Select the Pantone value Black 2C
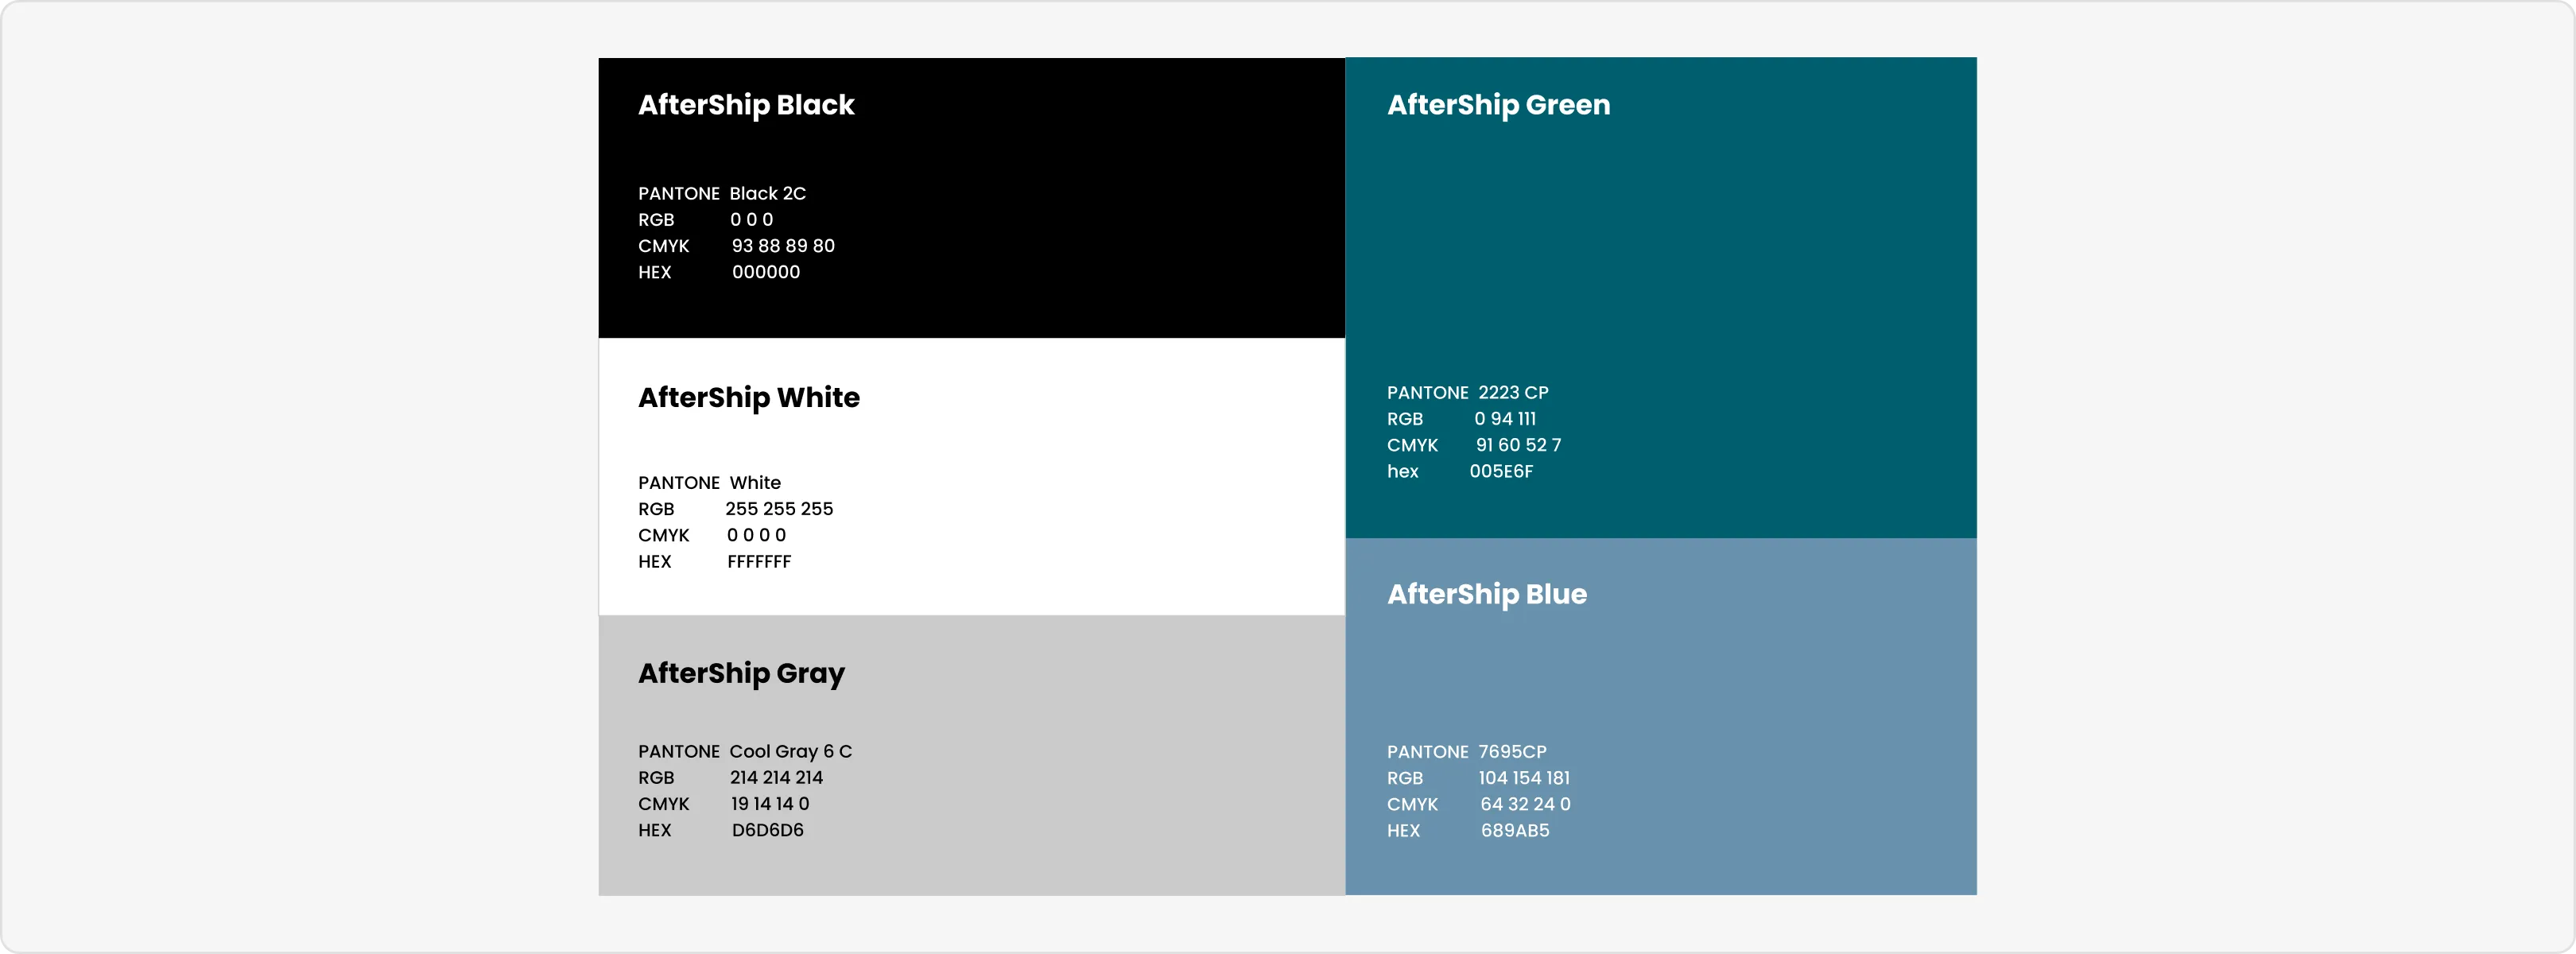Image resolution: width=2576 pixels, height=954 pixels. (767, 194)
